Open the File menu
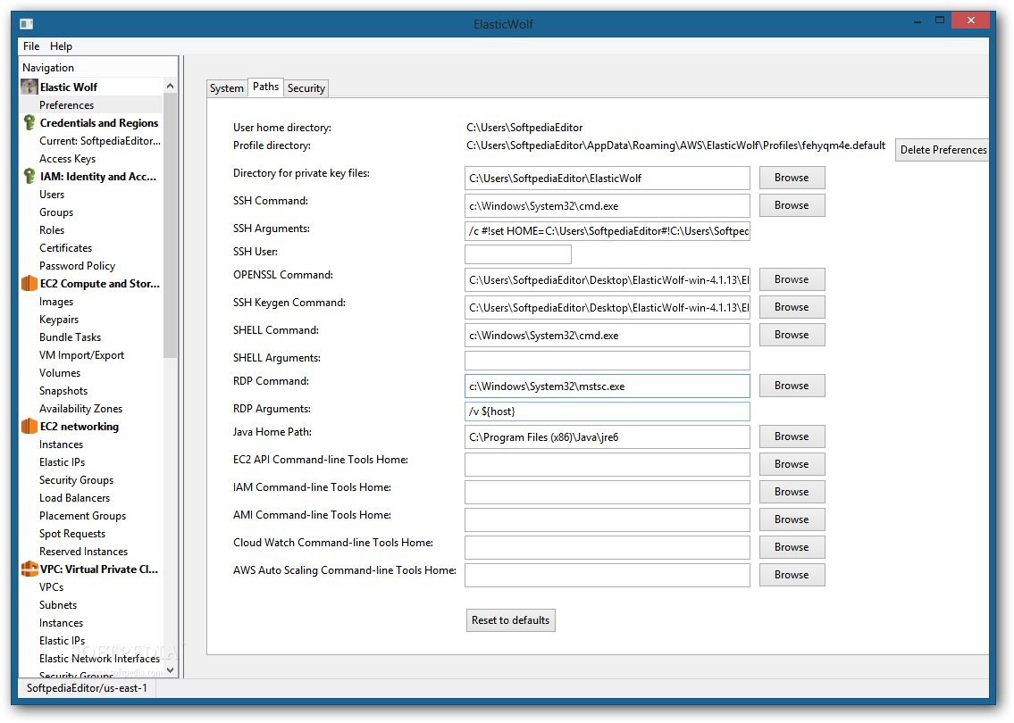 (x=31, y=46)
